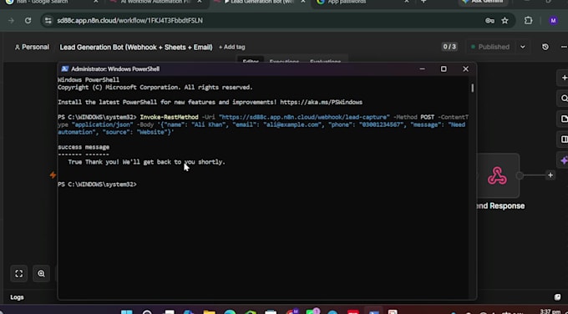Click the last PS C:\WINDOWS\system32> prompt
The height and width of the screenshot is (314, 568).
(97, 185)
